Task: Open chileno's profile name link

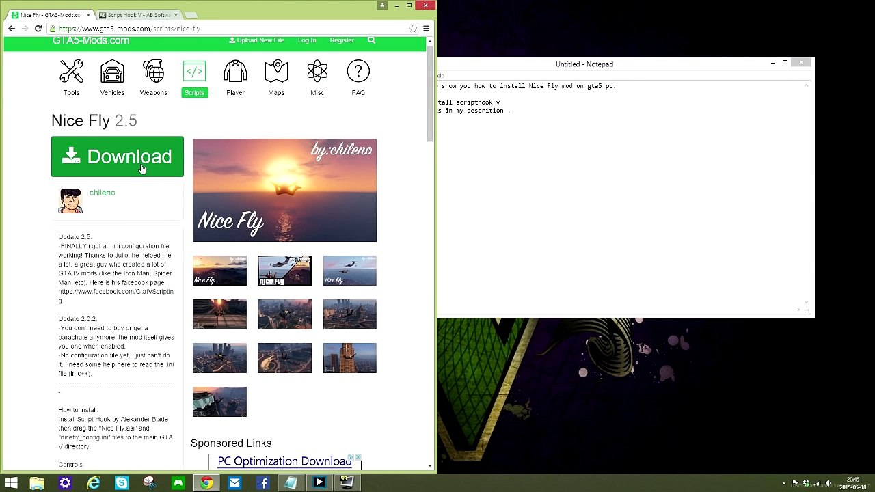Action: [102, 193]
